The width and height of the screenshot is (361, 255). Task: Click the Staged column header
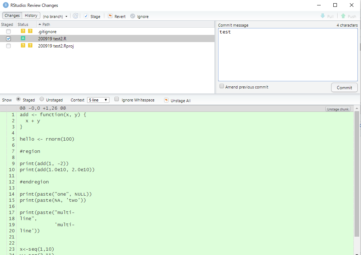click(x=7, y=24)
